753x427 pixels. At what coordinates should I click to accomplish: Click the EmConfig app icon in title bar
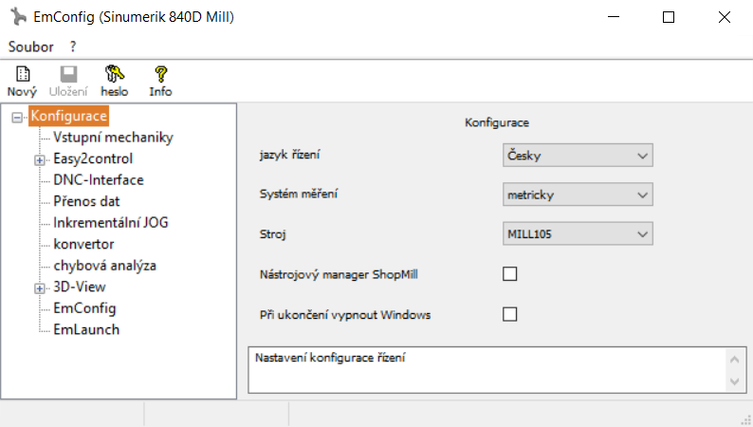[x=18, y=17]
